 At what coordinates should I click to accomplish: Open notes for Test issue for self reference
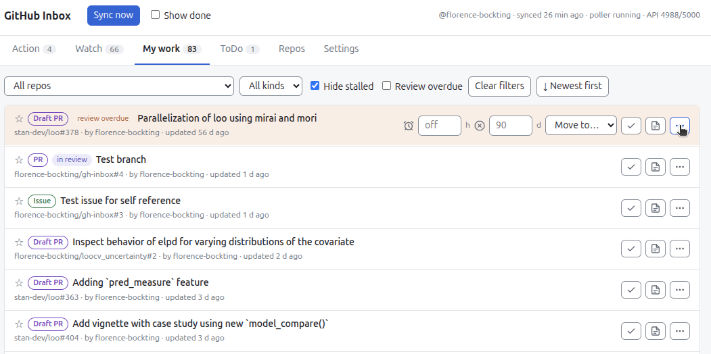[x=656, y=208]
